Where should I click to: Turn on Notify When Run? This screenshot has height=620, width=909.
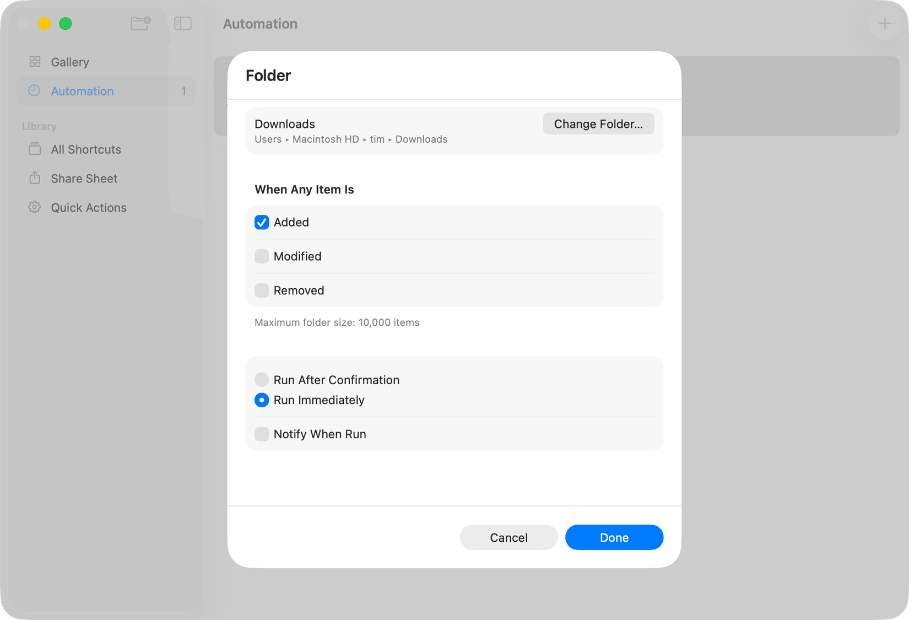262,434
